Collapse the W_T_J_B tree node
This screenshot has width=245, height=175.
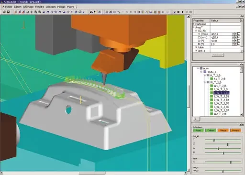pos(205,82)
